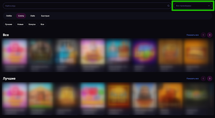The image size is (215, 118).
Task: Go to next games in Все row
Action: [x=210, y=35]
